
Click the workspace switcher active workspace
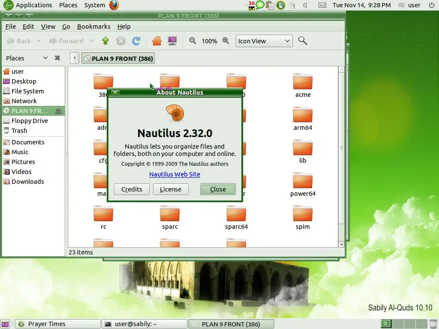coord(386,324)
